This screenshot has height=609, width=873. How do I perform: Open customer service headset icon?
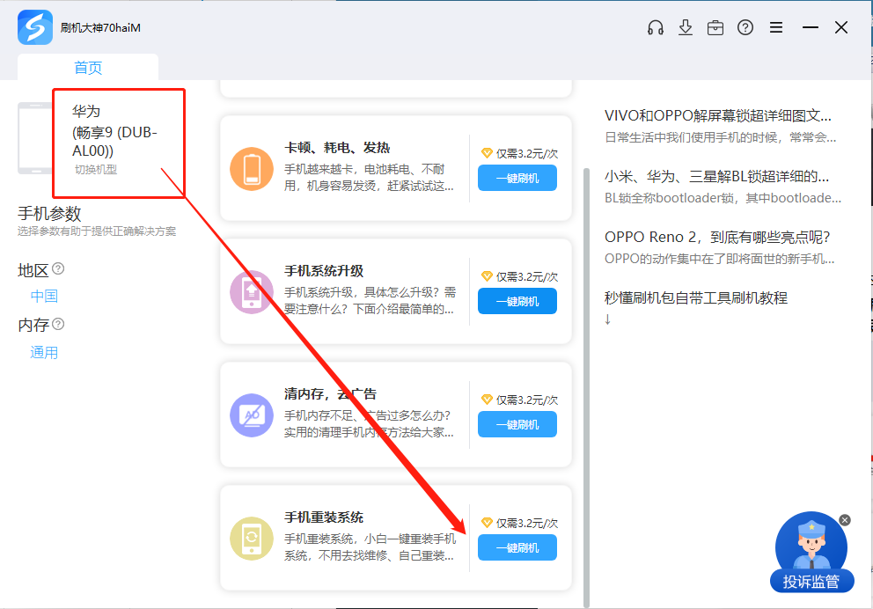pyautogui.click(x=656, y=27)
